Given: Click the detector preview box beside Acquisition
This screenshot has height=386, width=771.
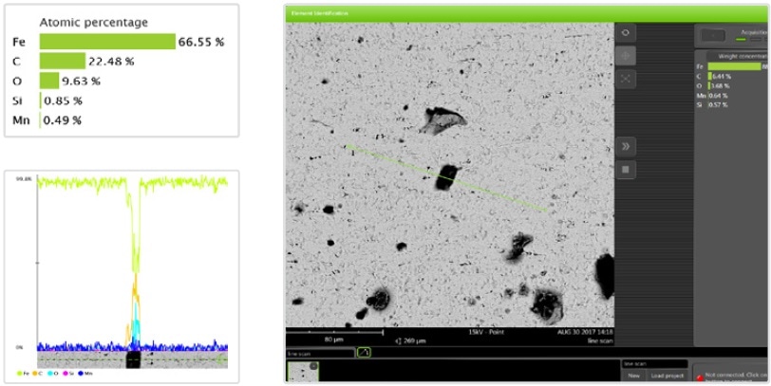Looking at the screenshot, I should [712, 35].
